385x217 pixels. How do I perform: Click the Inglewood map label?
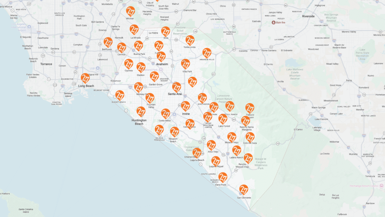pos(43,23)
